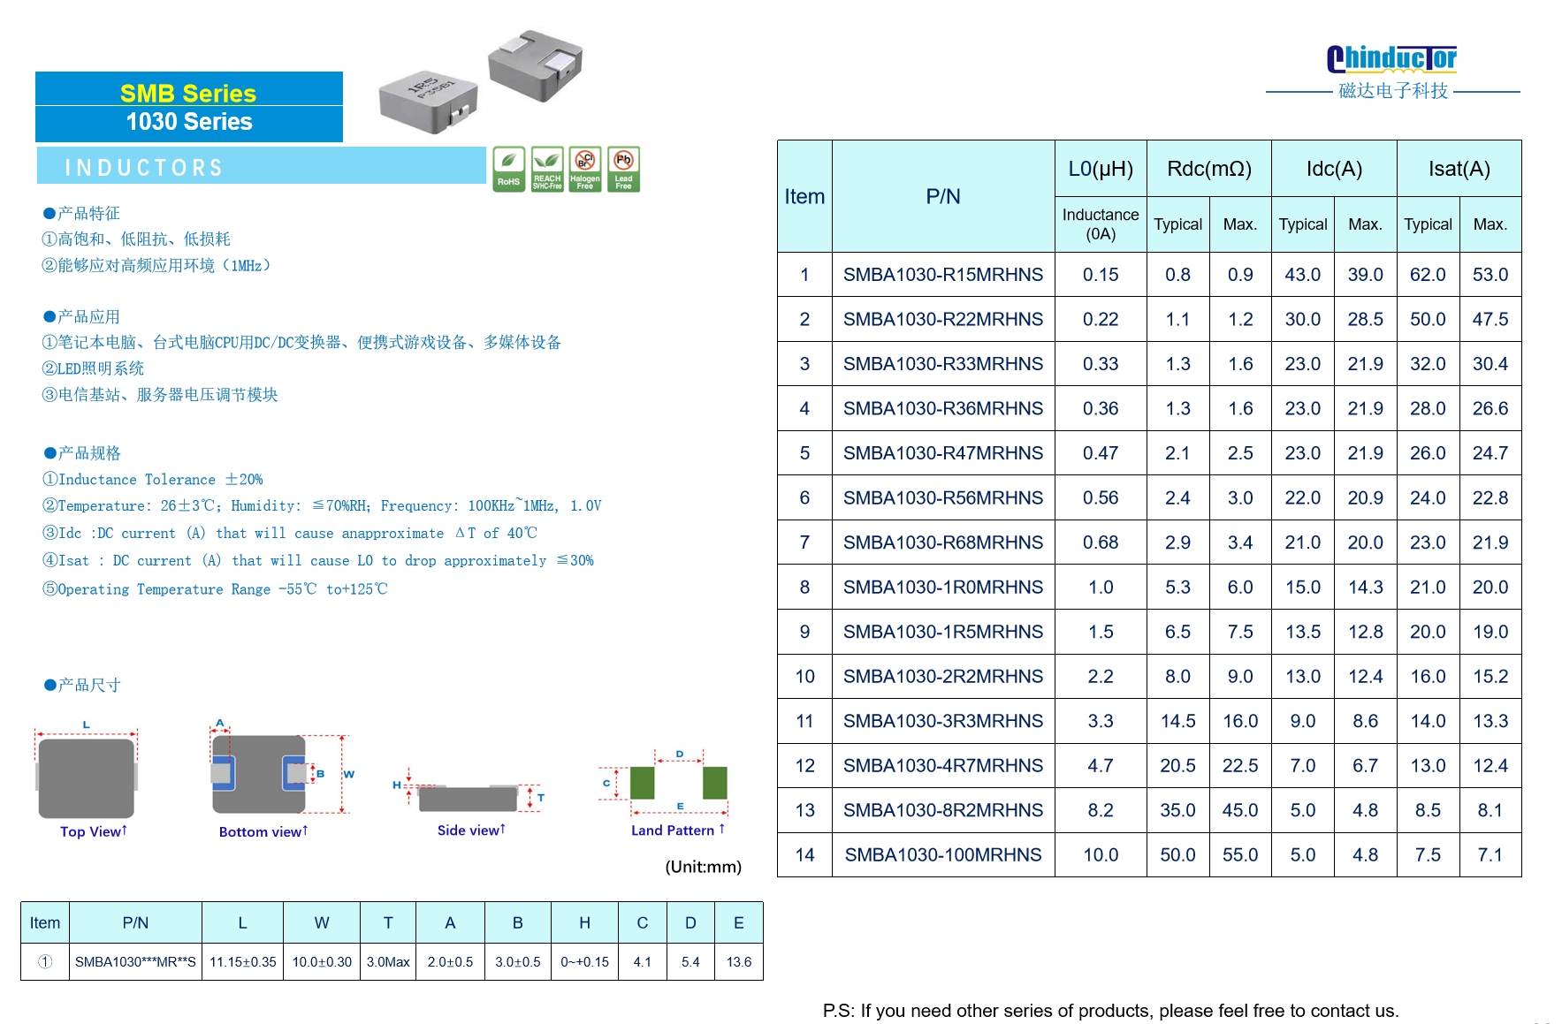Viewport: 1562px width, 1024px height.
Task: Select part number SMBA1030-R15MRHNS
Action: [942, 275]
